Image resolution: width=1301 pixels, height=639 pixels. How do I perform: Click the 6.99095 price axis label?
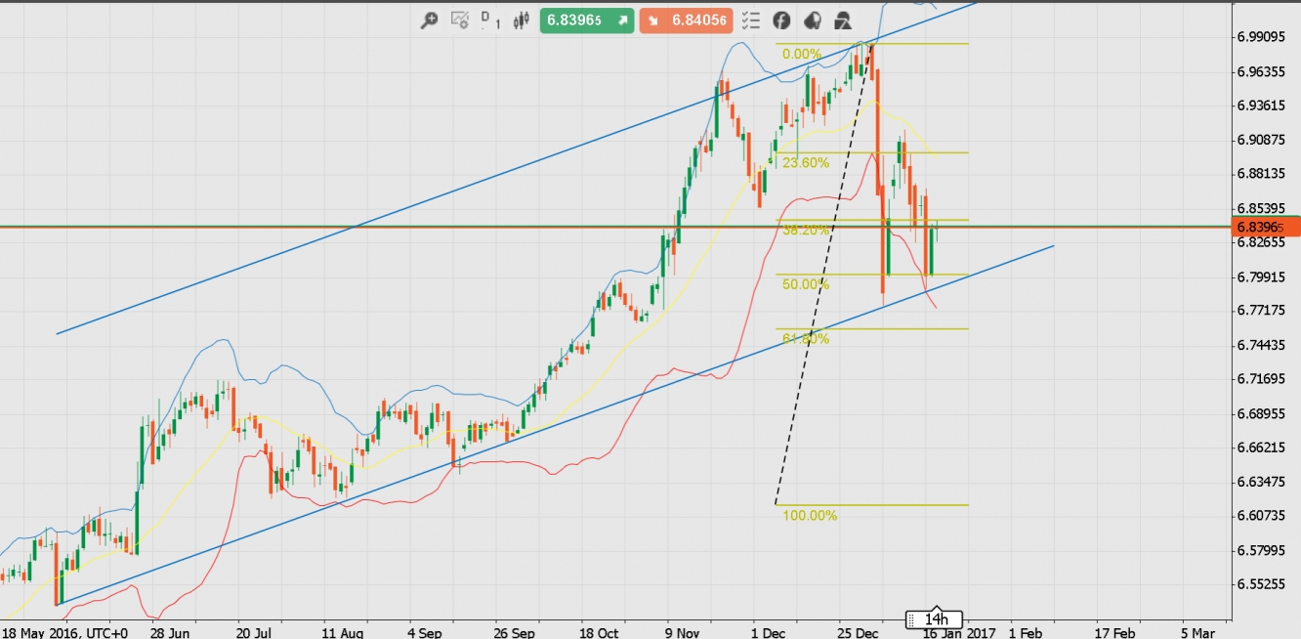click(1260, 37)
